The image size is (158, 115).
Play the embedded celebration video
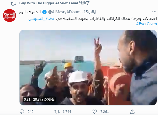(88, 67)
